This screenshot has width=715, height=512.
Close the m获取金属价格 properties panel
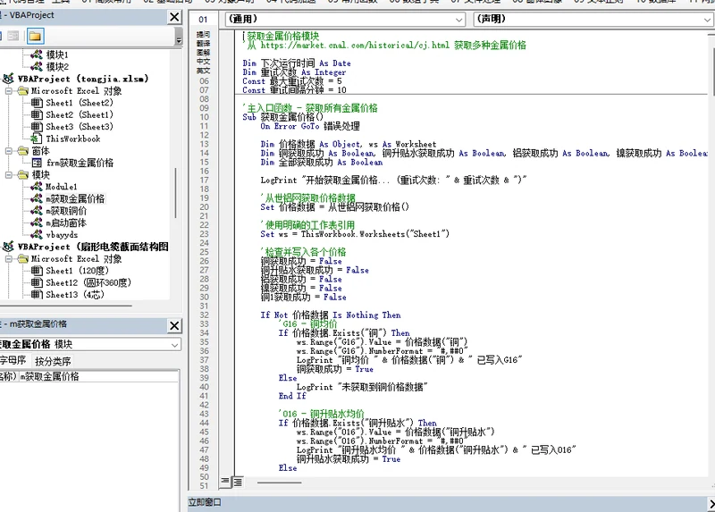pos(174,325)
